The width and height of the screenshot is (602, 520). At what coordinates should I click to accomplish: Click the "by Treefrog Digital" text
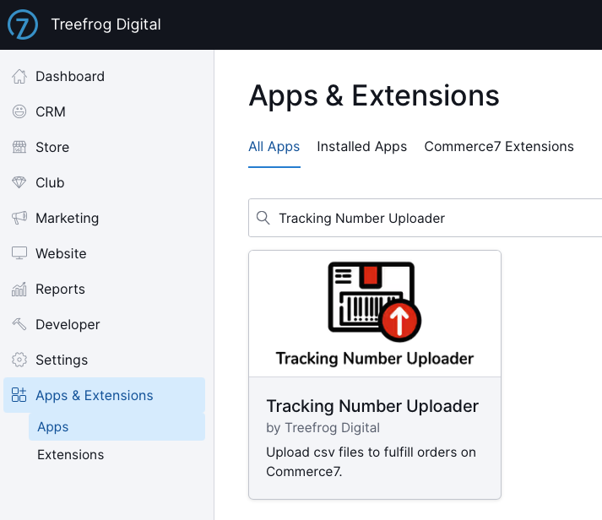323,428
